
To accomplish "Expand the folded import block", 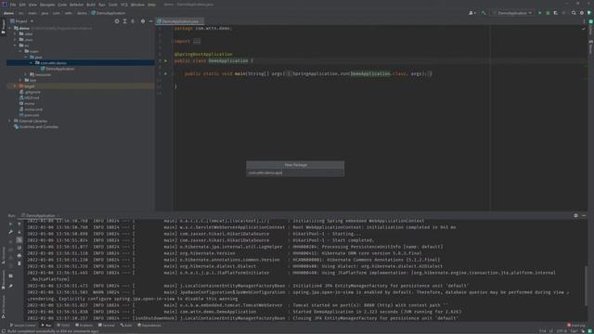I will tap(197, 41).
